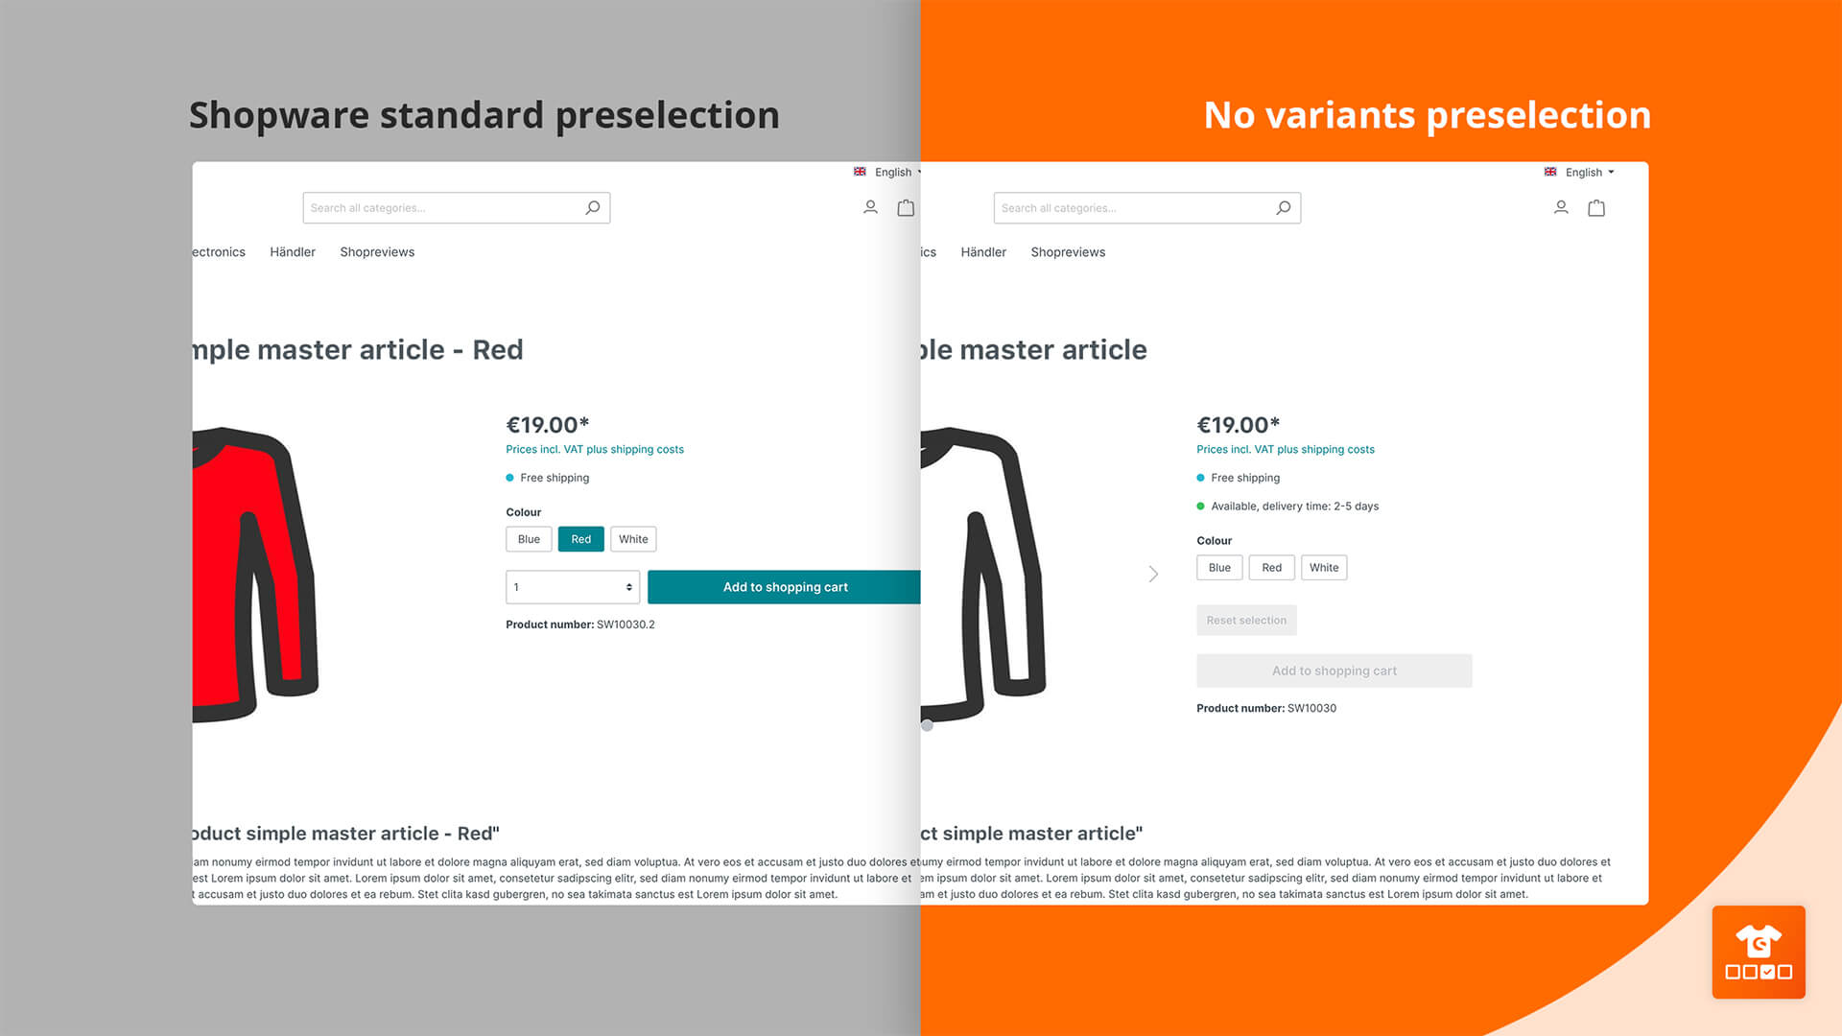Screen dimensions: 1842x1036
Task: Select Red colour variant right panel
Action: [x=1271, y=567]
